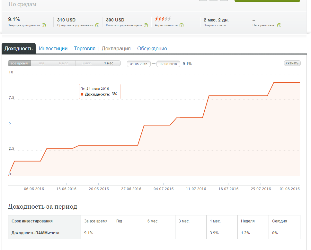Click the 300 USD manager capital value
The width and height of the screenshot is (311, 250).
tap(115, 20)
